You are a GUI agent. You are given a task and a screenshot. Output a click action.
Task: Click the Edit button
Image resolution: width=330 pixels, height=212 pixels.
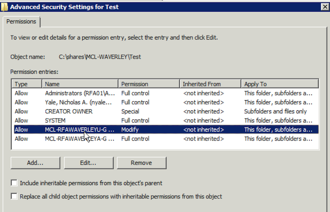(88, 163)
